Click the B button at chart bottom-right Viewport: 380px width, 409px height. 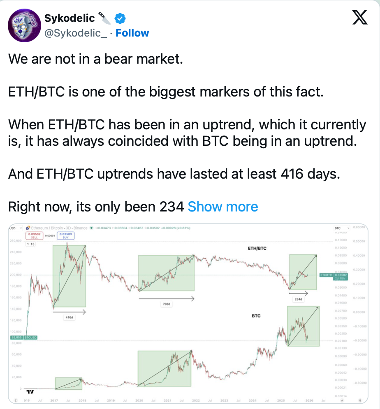[x=360, y=400]
